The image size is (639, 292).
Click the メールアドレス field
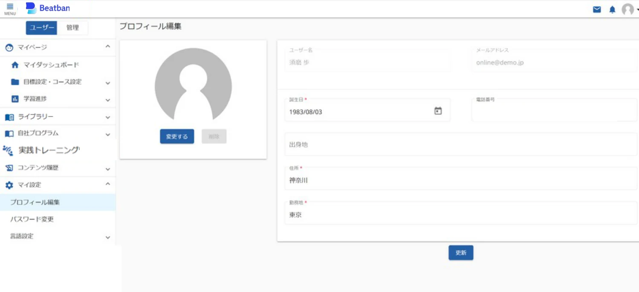(x=555, y=61)
